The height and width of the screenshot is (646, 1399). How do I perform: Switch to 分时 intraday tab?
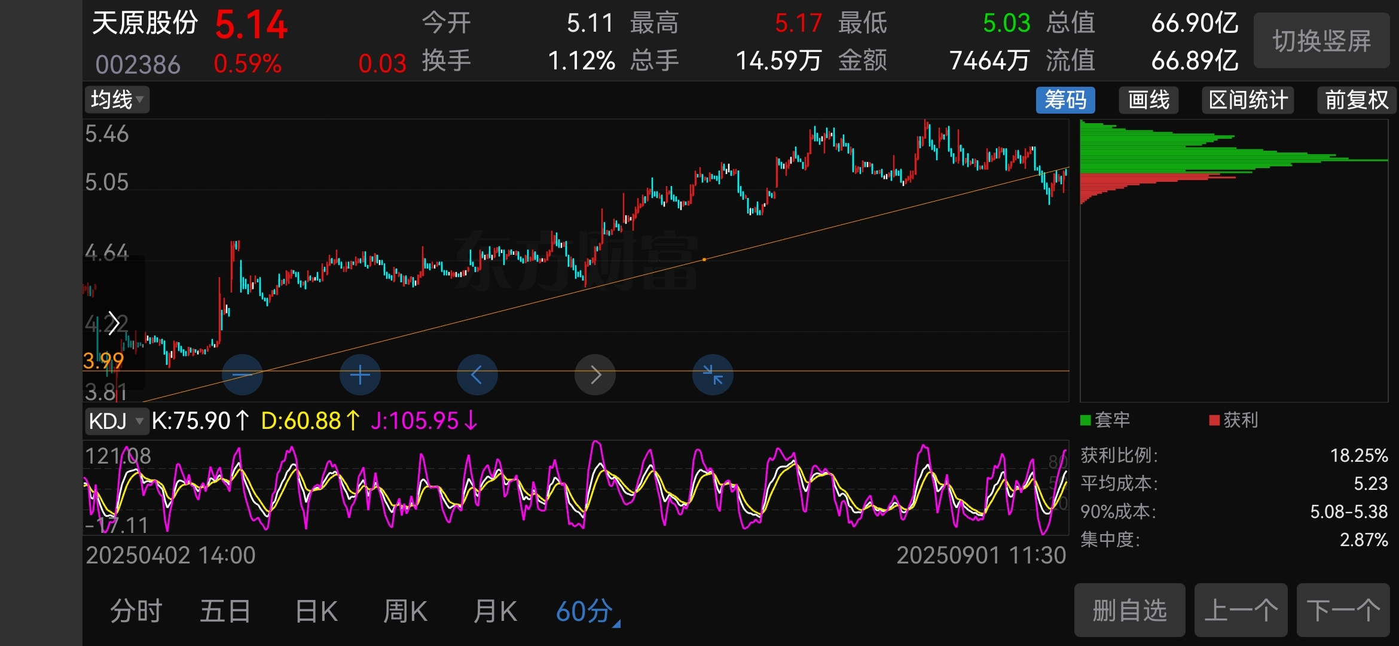coord(136,612)
